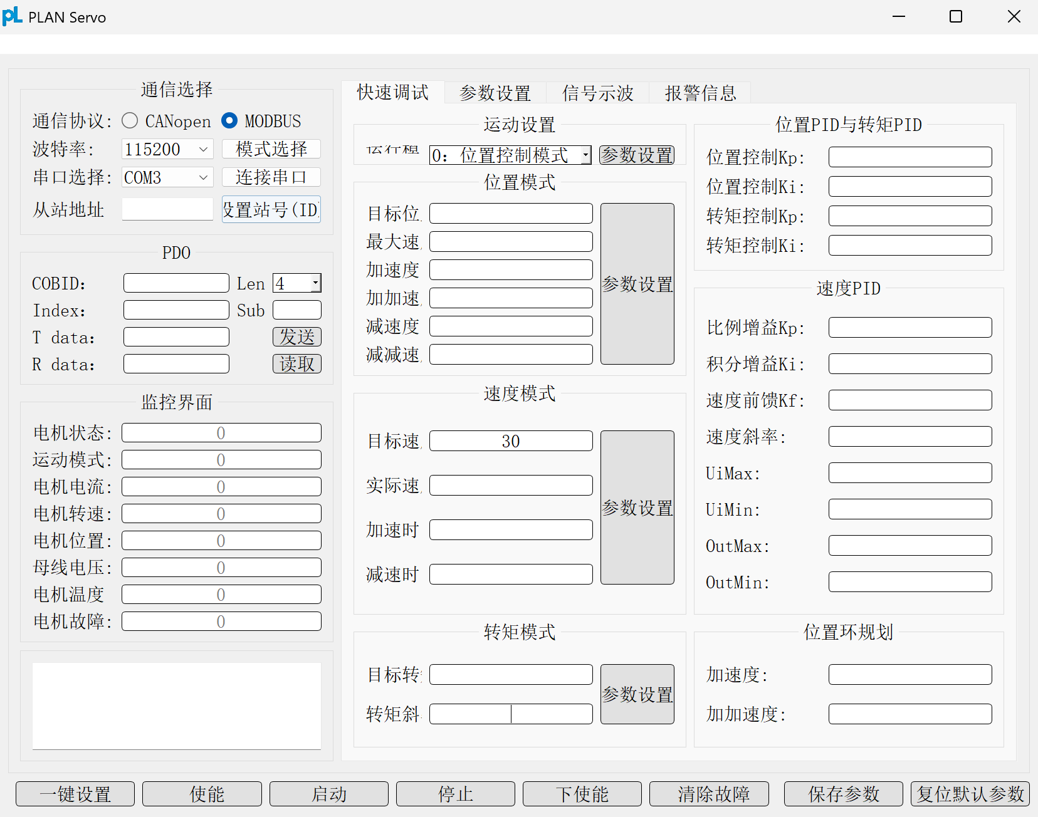1038x817 pixels.
Task: Click the 速度斜率 input field
Action: coord(910,437)
